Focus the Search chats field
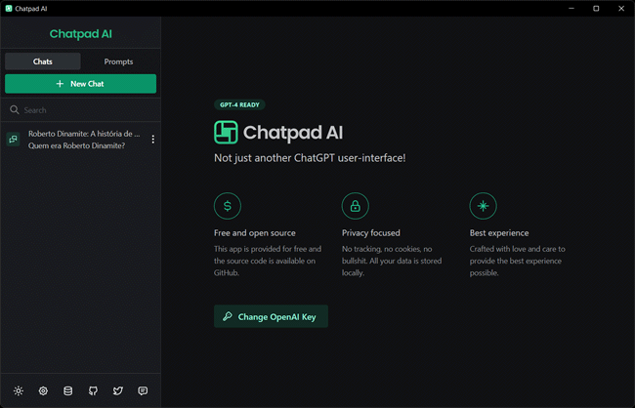The image size is (635, 408). coord(80,110)
